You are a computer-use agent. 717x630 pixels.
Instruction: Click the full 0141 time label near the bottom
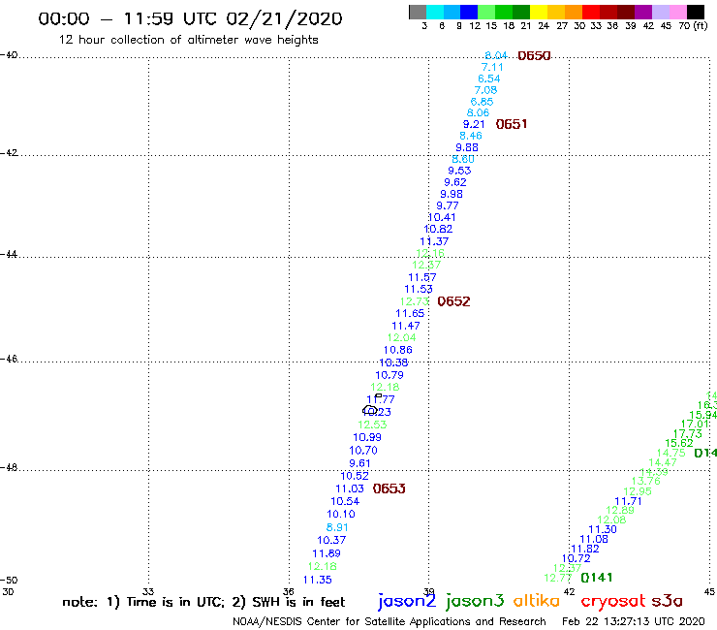(x=596, y=578)
